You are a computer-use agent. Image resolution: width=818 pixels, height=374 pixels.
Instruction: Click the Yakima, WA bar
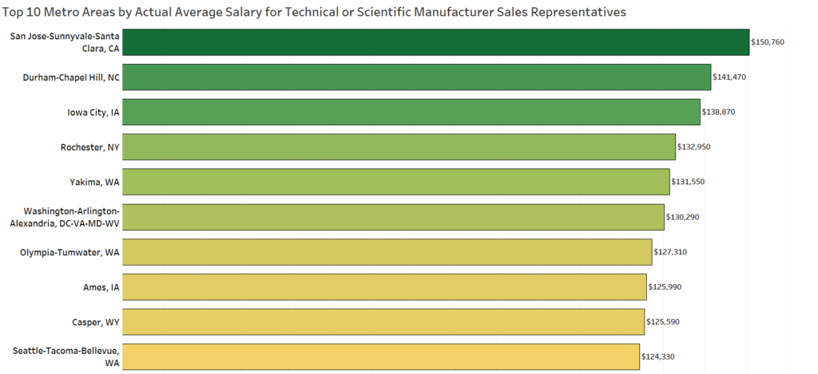click(x=396, y=182)
